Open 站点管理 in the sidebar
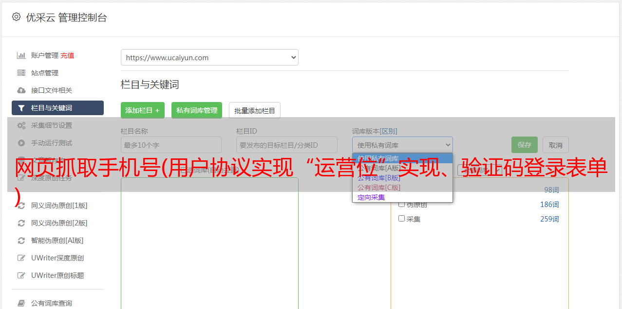The height and width of the screenshot is (309, 622). pyautogui.click(x=45, y=73)
